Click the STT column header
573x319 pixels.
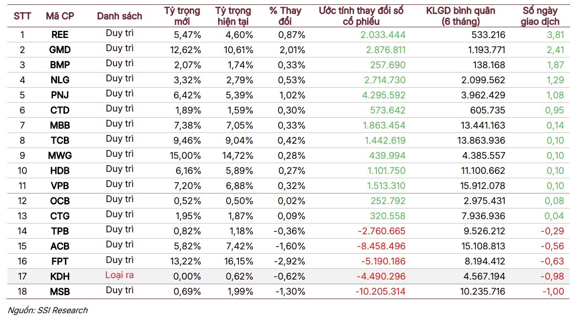pos(22,16)
